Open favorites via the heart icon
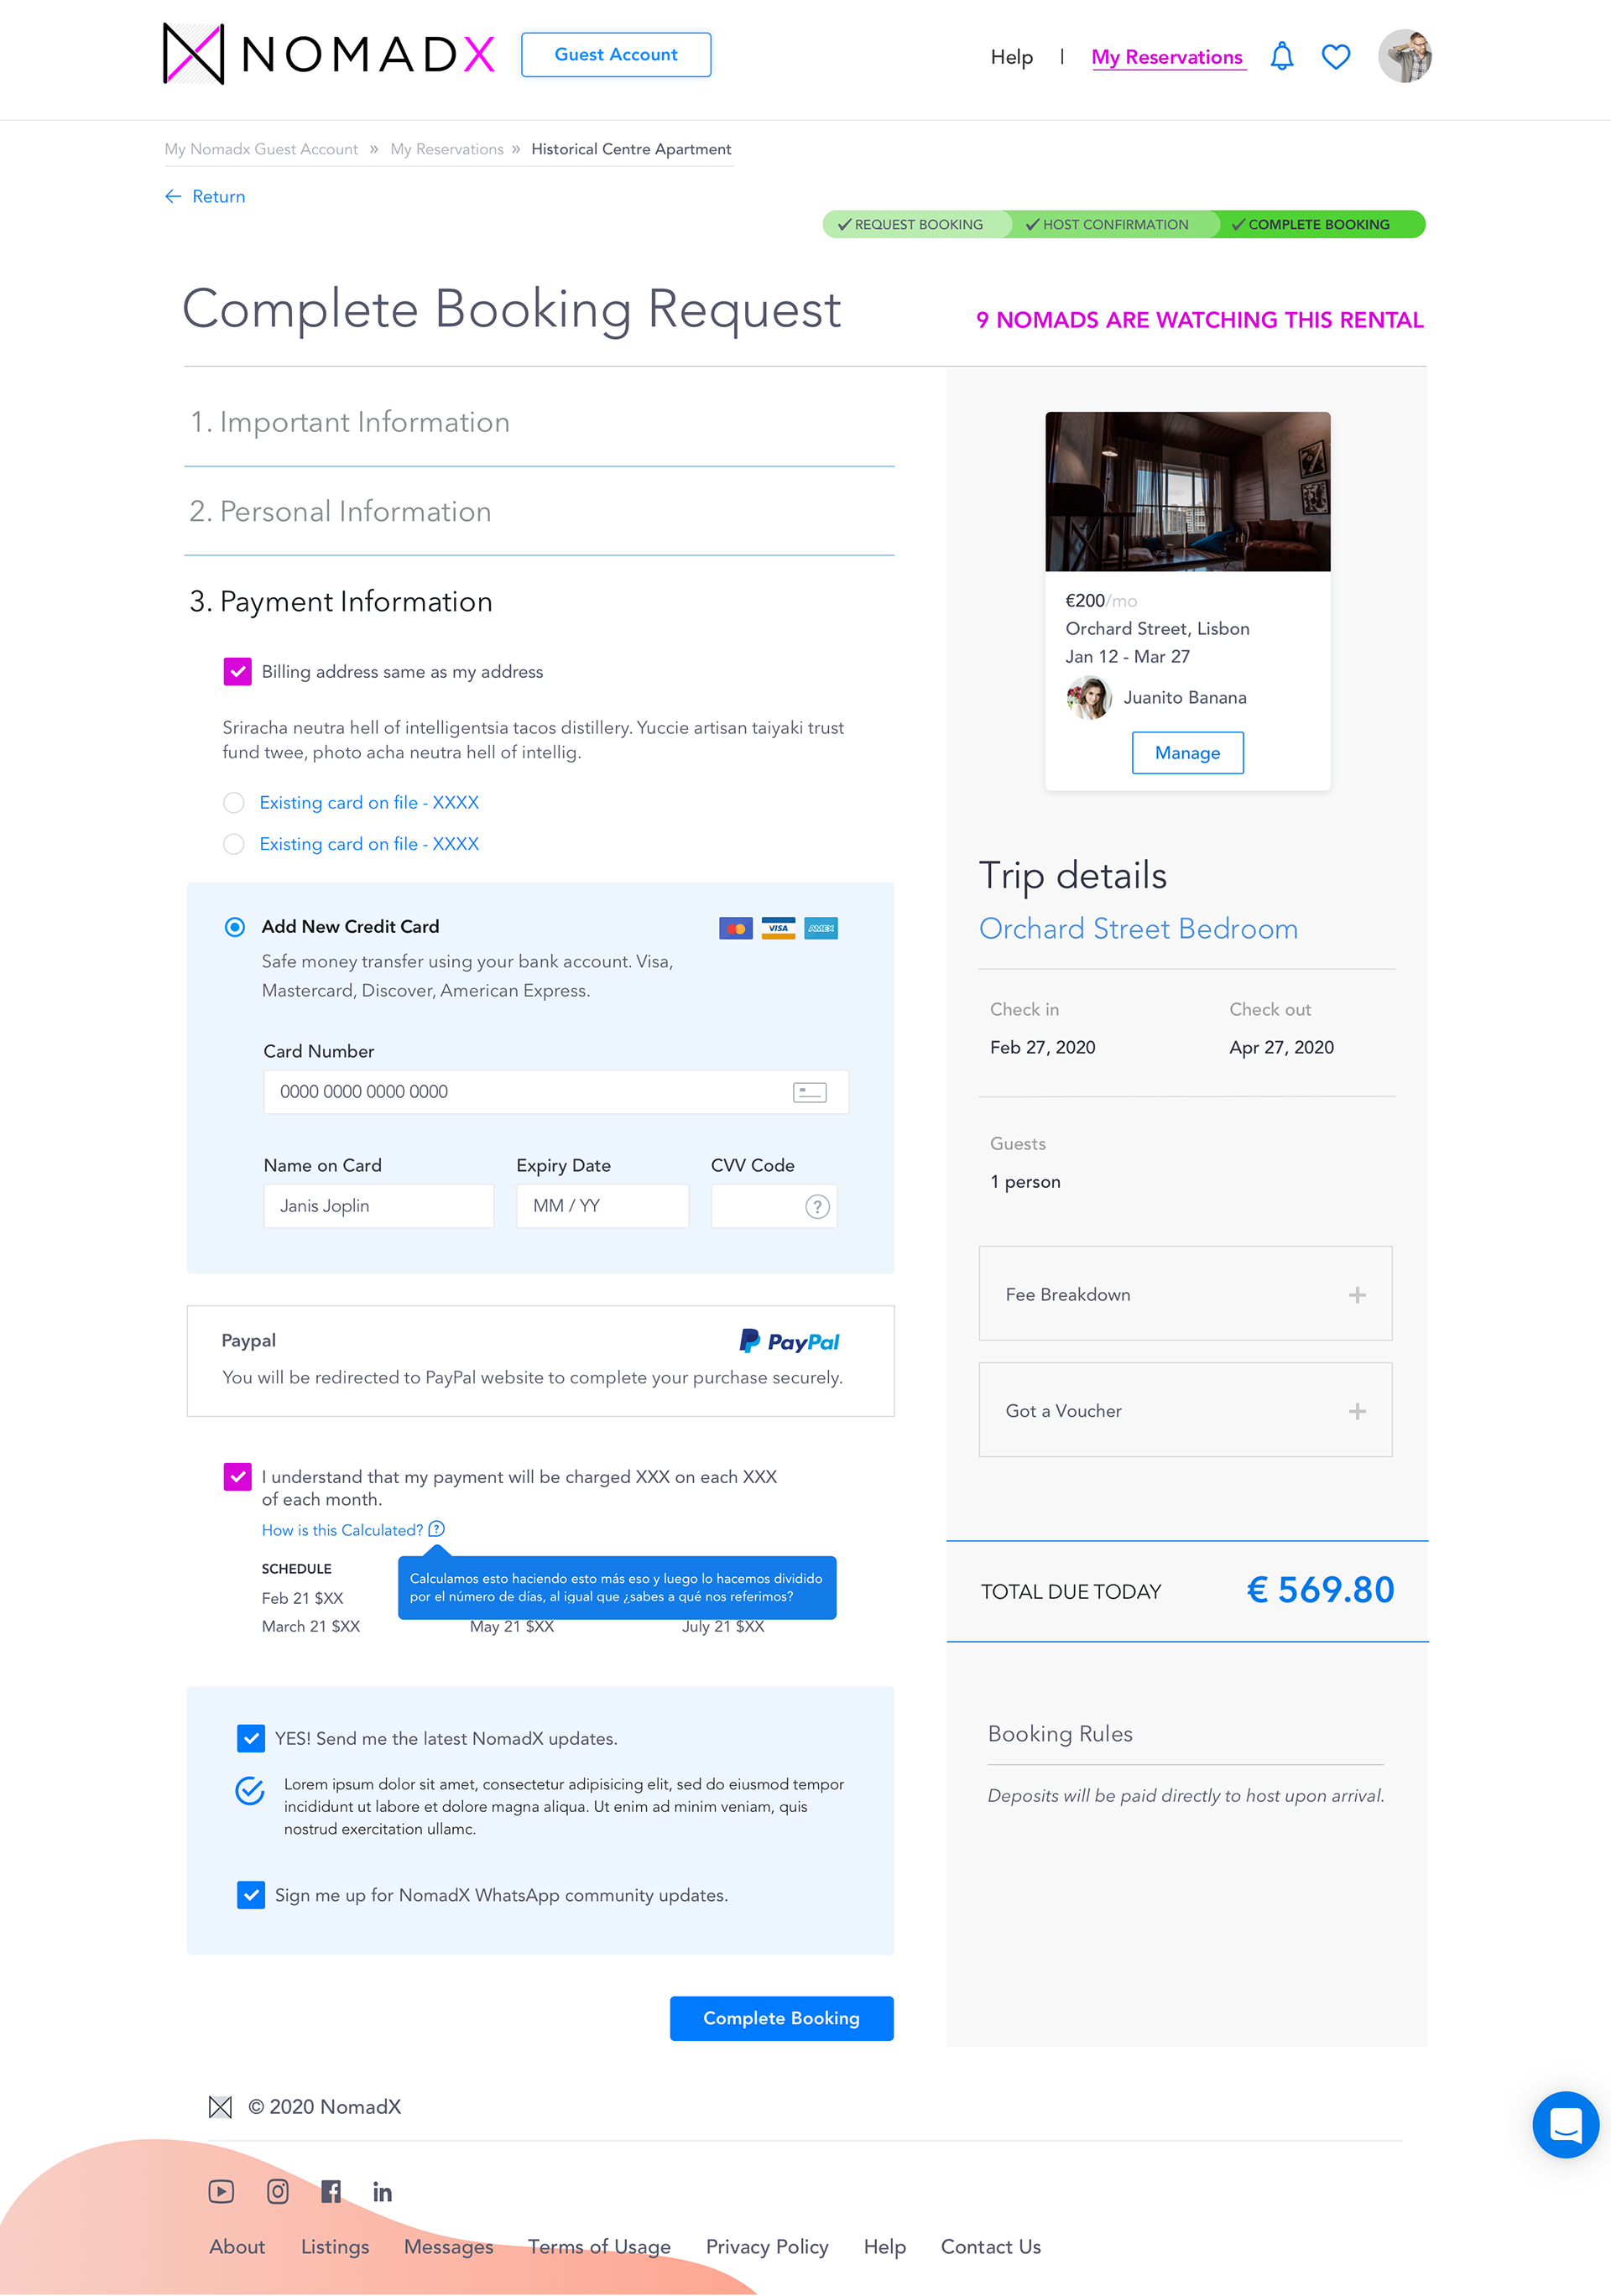The height and width of the screenshot is (2296, 1611). pos(1335,57)
